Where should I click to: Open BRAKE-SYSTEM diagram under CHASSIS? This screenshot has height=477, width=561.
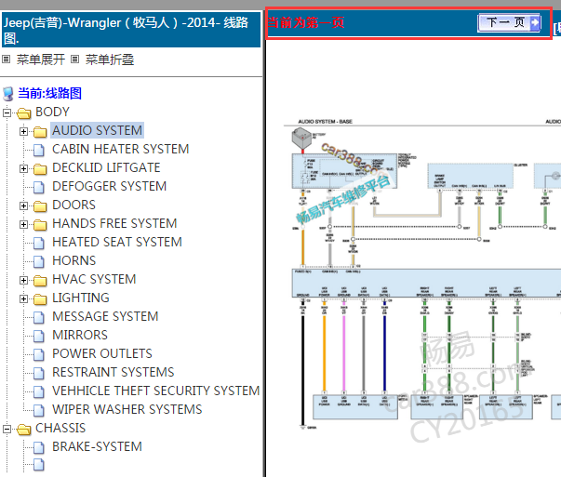[97, 446]
